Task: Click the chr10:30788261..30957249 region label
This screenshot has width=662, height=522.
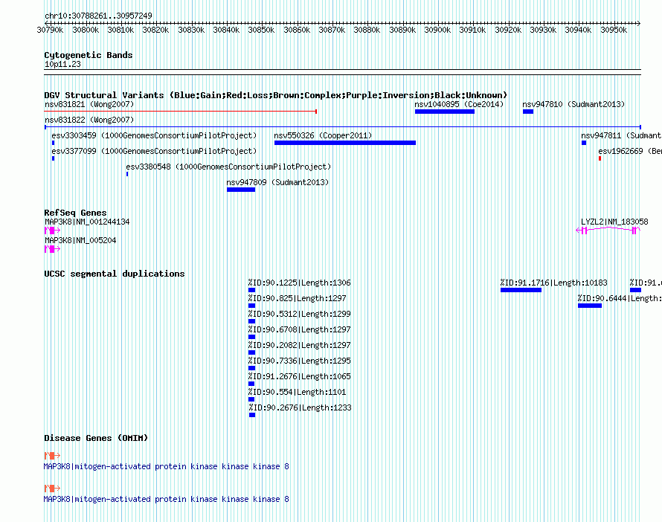Action: [x=98, y=16]
